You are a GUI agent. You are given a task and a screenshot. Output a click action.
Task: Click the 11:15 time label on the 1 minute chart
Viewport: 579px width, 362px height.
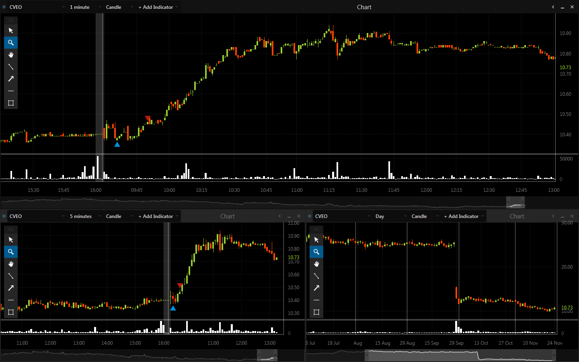[329, 190]
